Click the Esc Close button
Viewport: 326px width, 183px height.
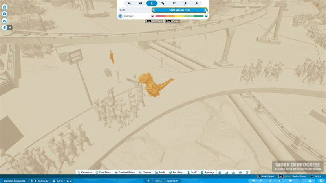172,21
